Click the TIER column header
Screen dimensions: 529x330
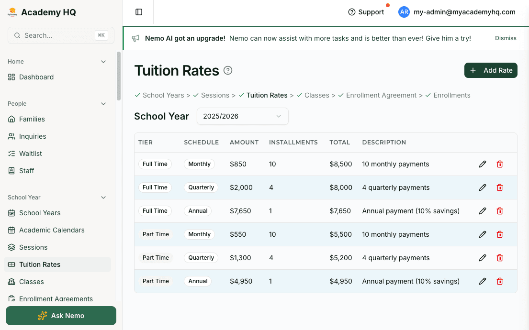[x=146, y=143]
